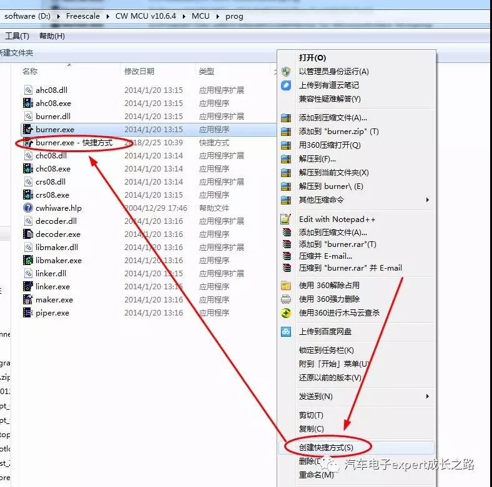Screen dimensions: 492x487
Task: Click the burner.exe file icon
Action: pyautogui.click(x=27, y=130)
